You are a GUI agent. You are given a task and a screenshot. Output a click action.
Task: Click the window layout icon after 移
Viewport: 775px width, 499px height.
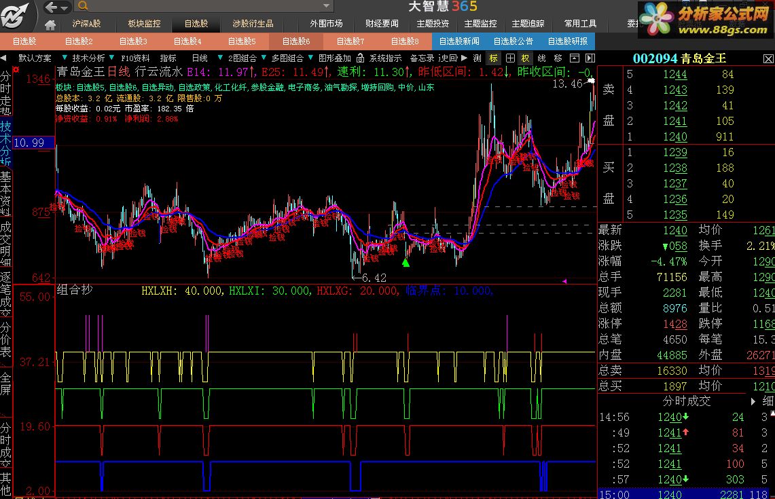[x=575, y=58]
